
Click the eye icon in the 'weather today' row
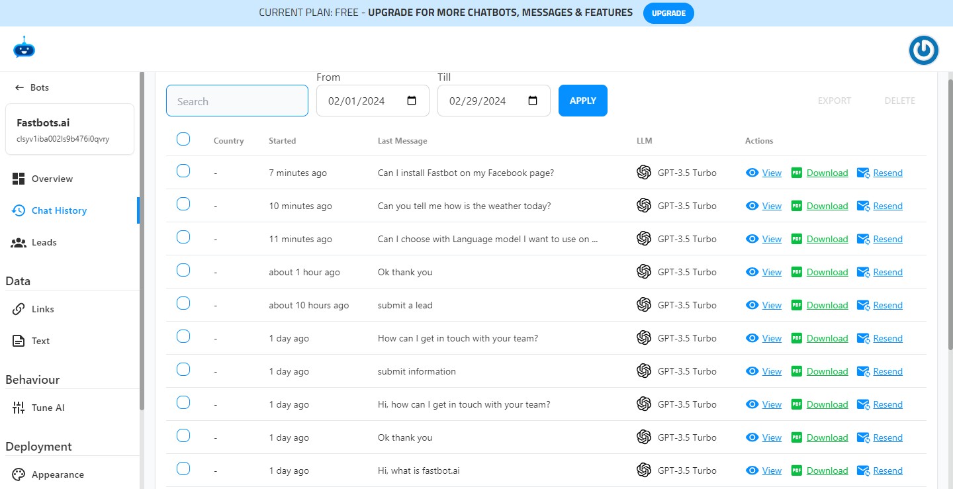pyautogui.click(x=752, y=206)
